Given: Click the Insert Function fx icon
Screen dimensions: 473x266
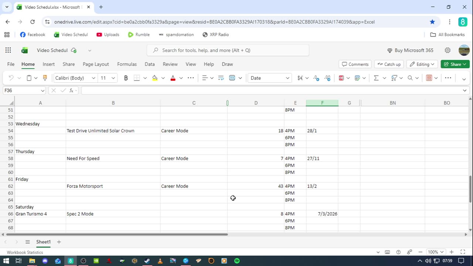Looking at the screenshot, I should 72,91.
